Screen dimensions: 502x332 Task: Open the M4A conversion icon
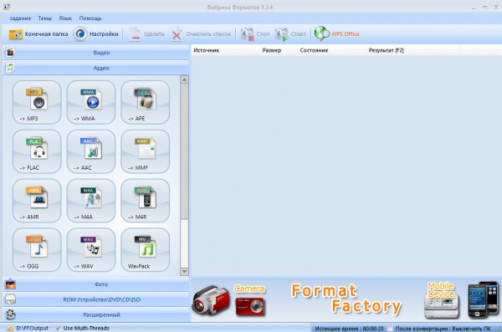(x=91, y=201)
